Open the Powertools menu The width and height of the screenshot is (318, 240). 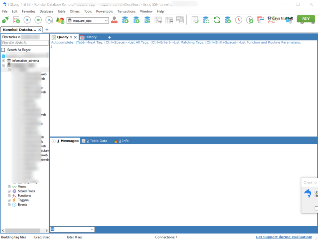coord(104,11)
